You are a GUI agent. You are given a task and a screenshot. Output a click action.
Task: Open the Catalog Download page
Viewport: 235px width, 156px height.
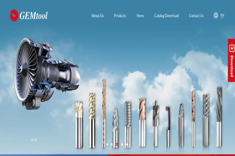click(166, 16)
